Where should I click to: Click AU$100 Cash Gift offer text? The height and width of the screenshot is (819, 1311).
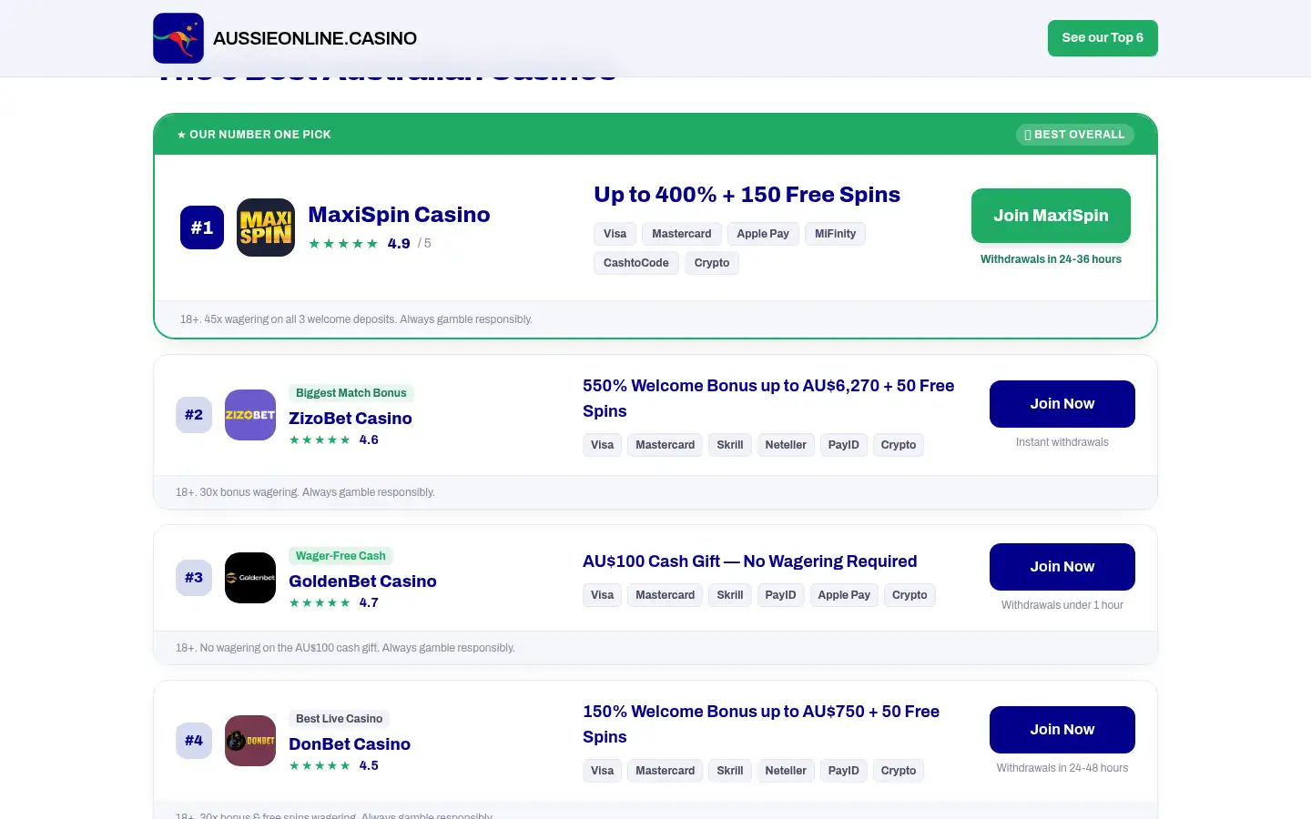coord(749,561)
